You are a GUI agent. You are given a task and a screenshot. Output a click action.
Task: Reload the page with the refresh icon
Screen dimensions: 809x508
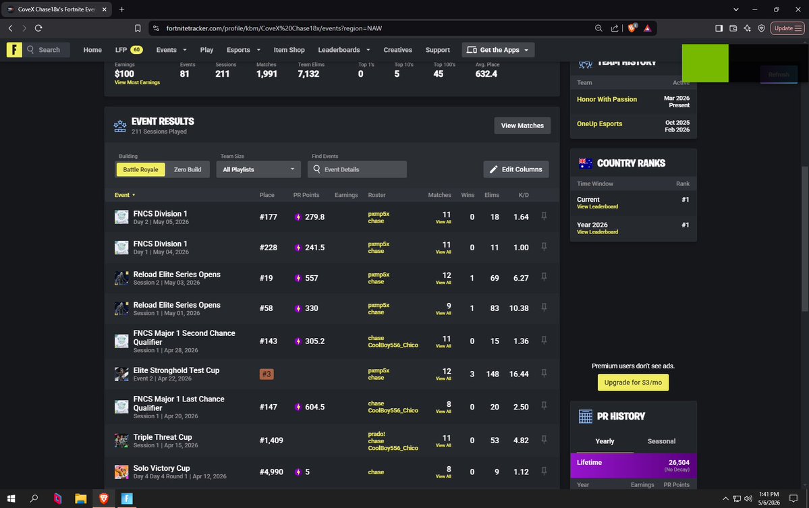38,28
